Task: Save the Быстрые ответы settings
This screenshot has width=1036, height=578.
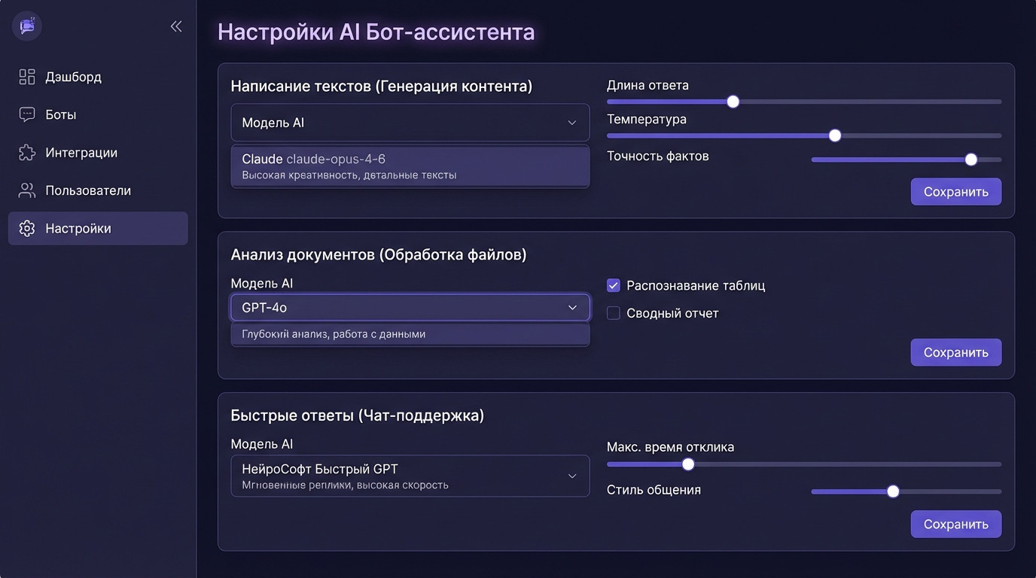Action: click(955, 525)
